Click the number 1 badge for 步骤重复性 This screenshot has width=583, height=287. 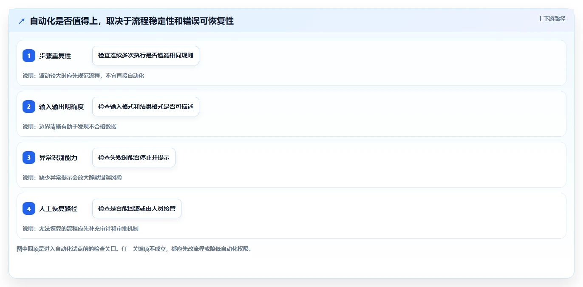(29, 56)
